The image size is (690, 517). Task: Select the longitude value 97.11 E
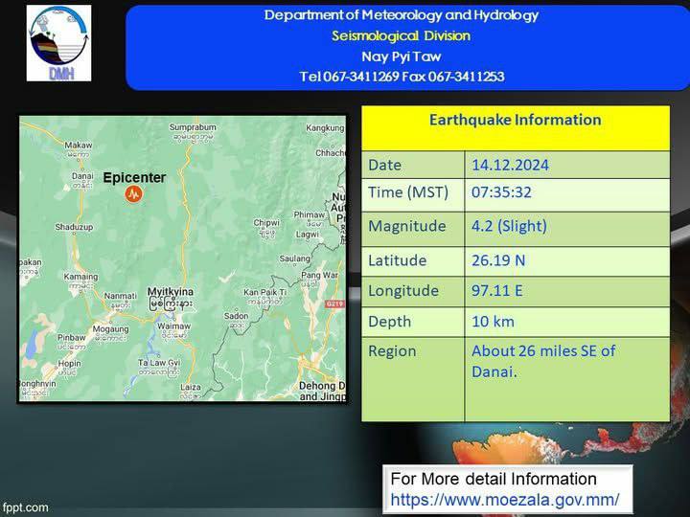point(498,291)
